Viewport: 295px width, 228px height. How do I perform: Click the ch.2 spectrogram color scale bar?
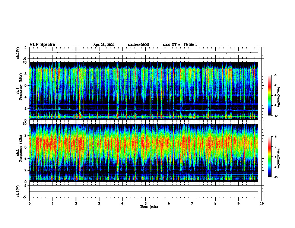269,157
